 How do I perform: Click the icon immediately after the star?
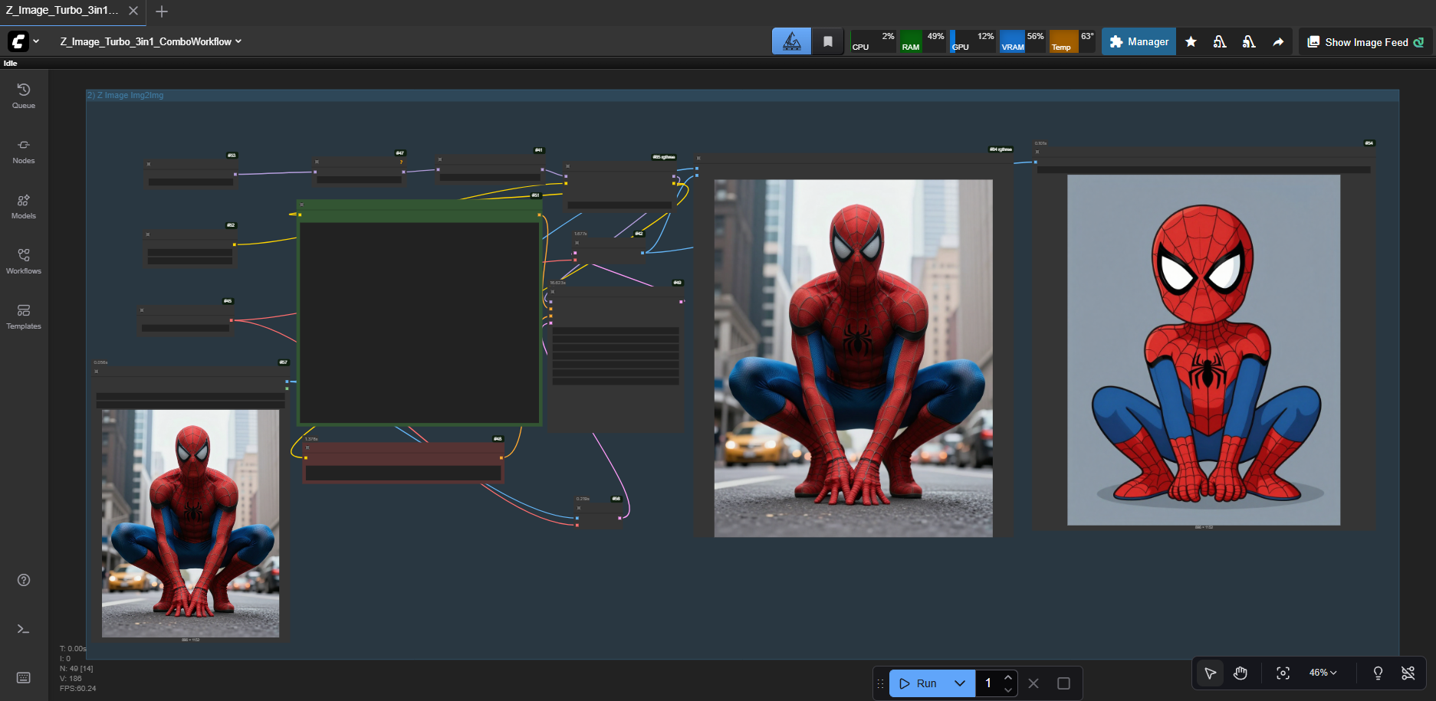[x=1220, y=41]
